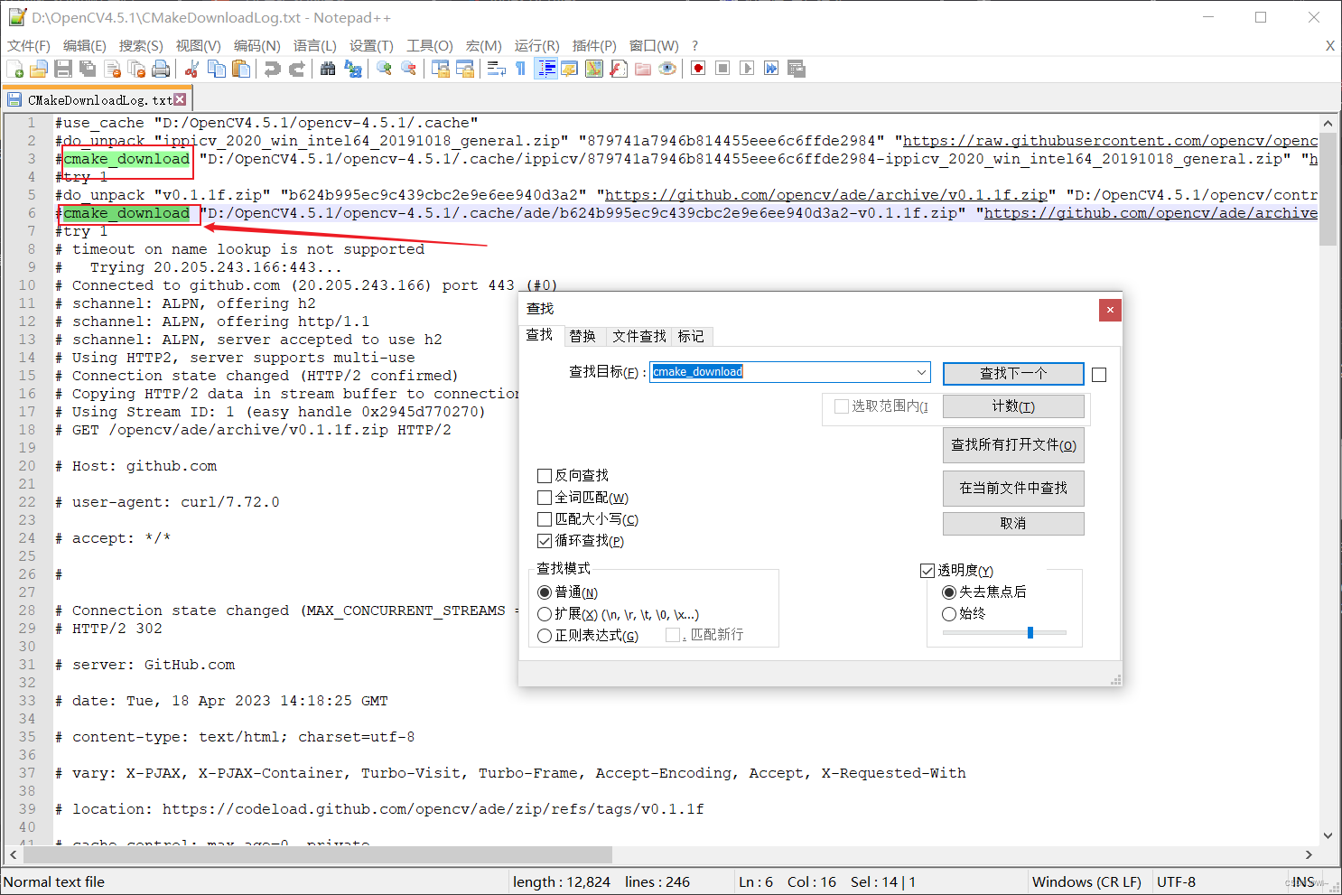The width and height of the screenshot is (1342, 895).
Task: Click the Playback macro icon
Action: (747, 69)
